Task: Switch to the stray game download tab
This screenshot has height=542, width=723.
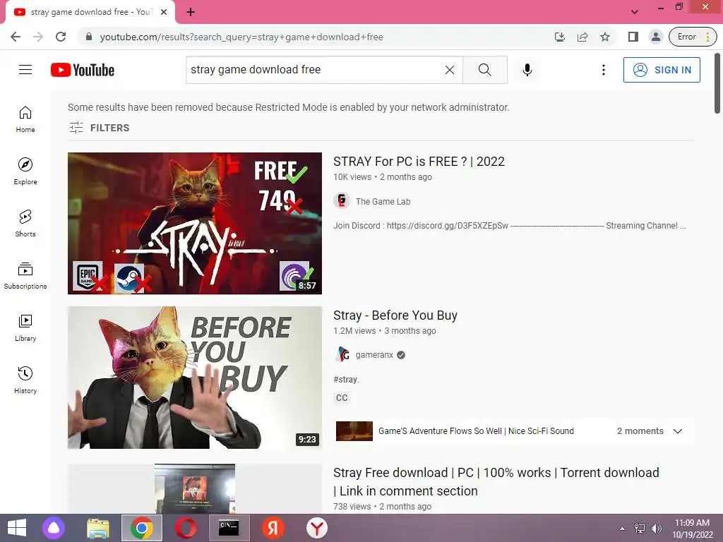Action: click(90, 12)
